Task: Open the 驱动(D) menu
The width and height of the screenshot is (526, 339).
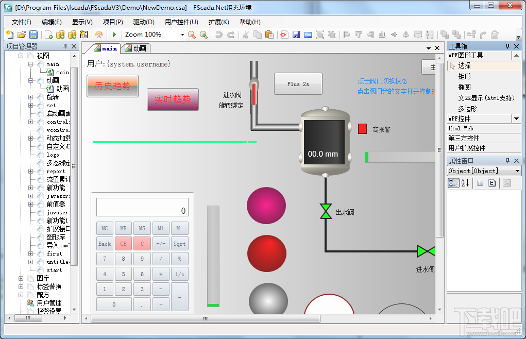Action: pyautogui.click(x=144, y=22)
